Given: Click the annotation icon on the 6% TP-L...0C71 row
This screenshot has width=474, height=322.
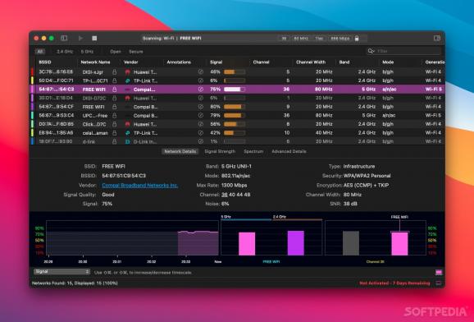Looking at the screenshot, I should tap(201, 80).
